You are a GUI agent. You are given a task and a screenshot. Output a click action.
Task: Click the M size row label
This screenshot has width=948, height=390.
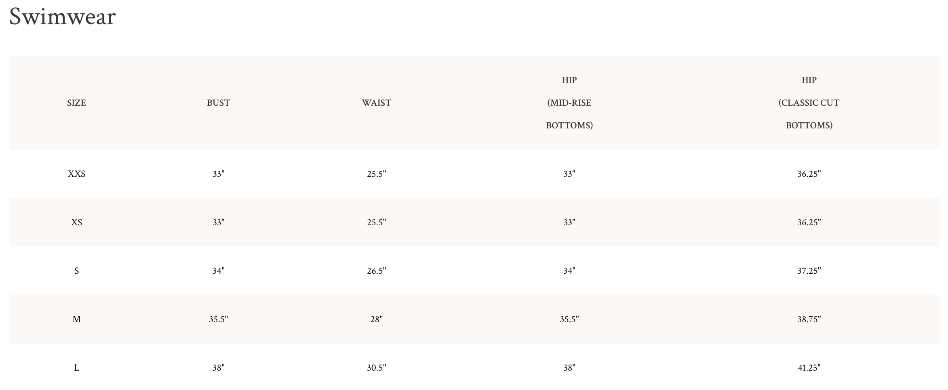[76, 319]
